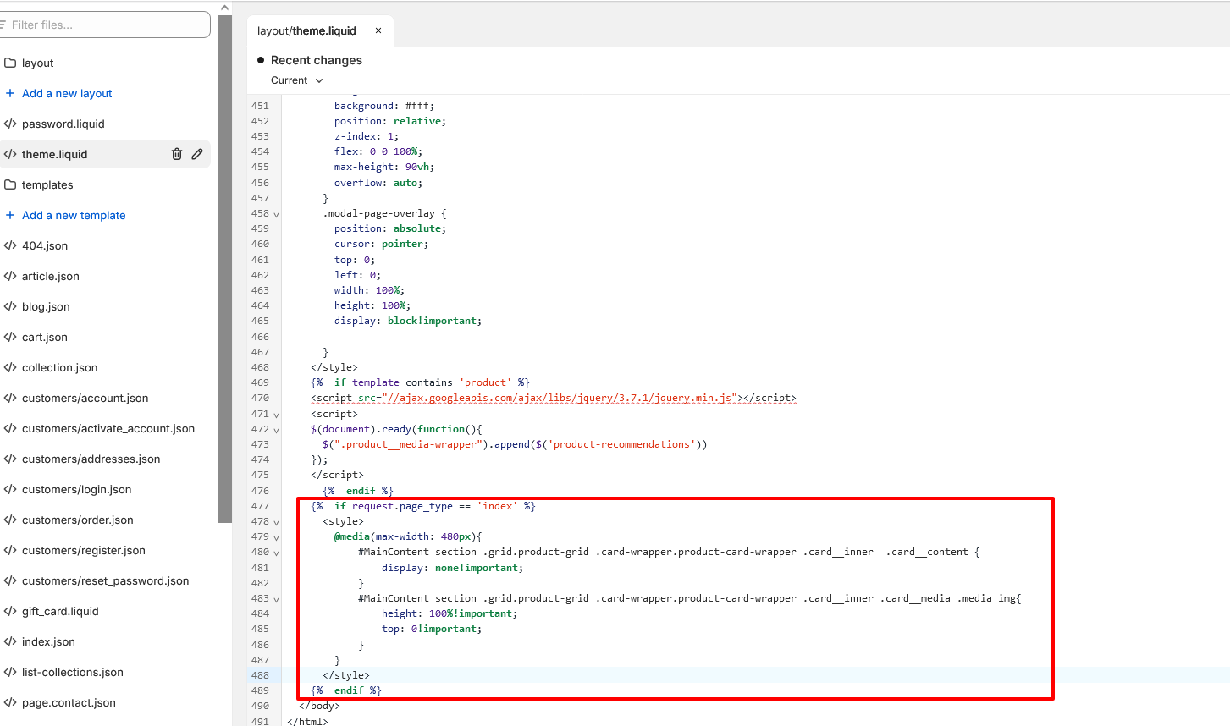This screenshot has height=726, width=1230.
Task: Collapse the media img rule at line 483
Action: tap(276, 599)
